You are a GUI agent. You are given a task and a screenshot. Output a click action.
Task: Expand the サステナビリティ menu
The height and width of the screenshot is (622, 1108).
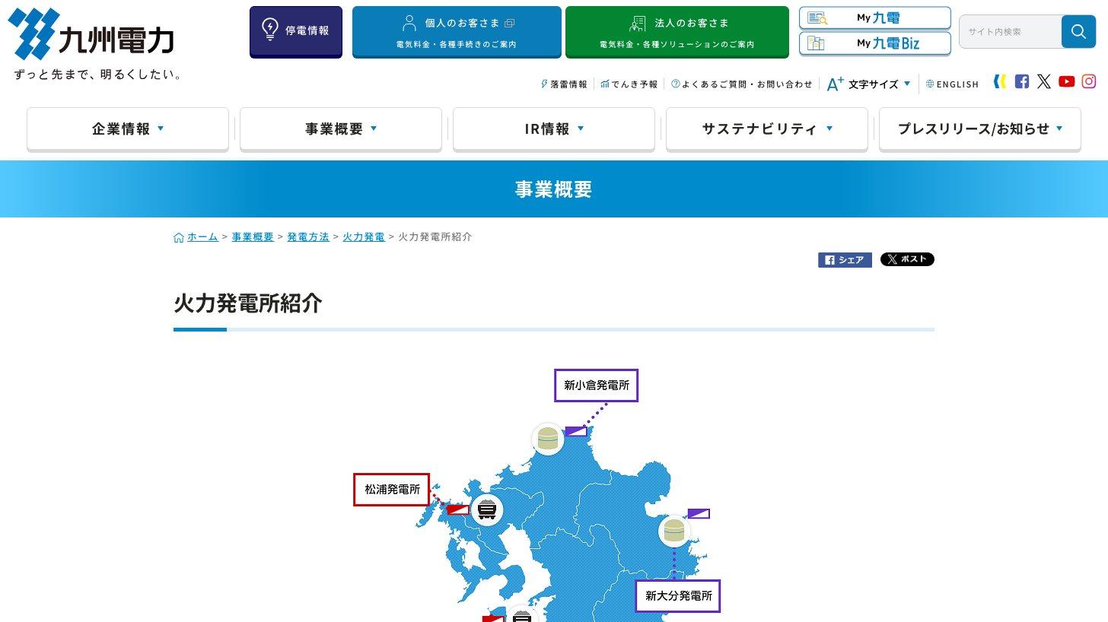[x=767, y=129]
